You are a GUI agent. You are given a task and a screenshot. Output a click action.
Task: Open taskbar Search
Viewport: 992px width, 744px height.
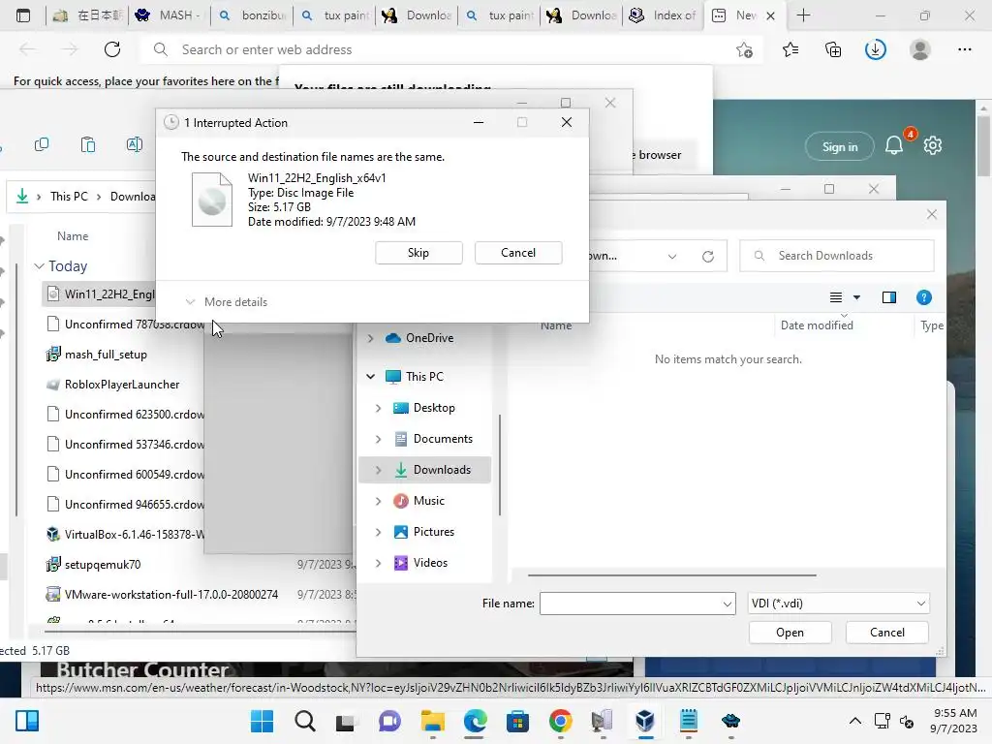(x=305, y=721)
